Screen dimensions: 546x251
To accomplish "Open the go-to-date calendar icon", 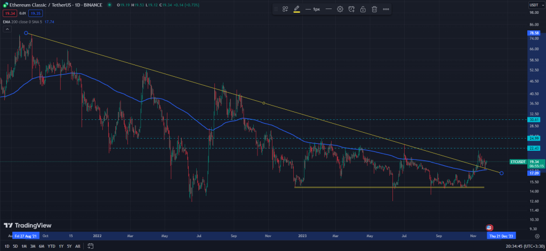I will click(x=90, y=246).
